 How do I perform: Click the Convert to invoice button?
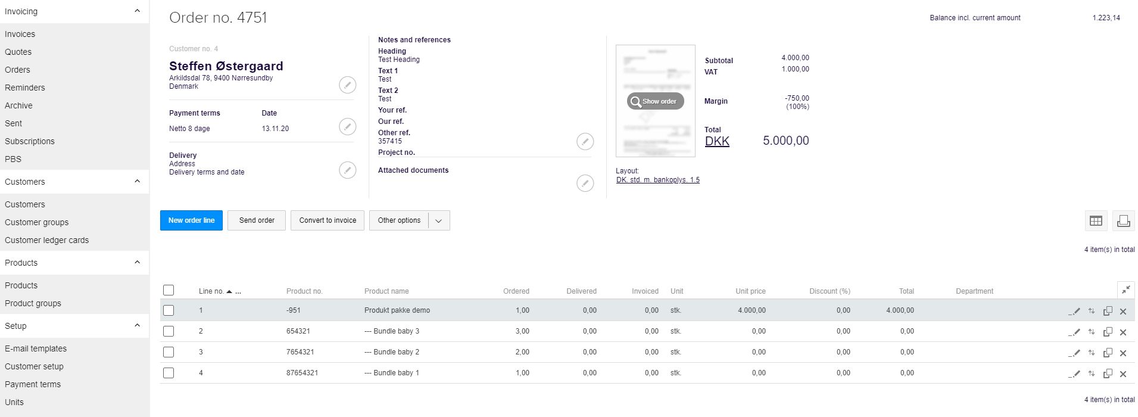click(x=328, y=220)
